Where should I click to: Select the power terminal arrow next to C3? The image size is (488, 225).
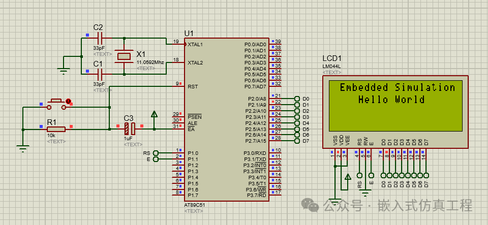155,115
